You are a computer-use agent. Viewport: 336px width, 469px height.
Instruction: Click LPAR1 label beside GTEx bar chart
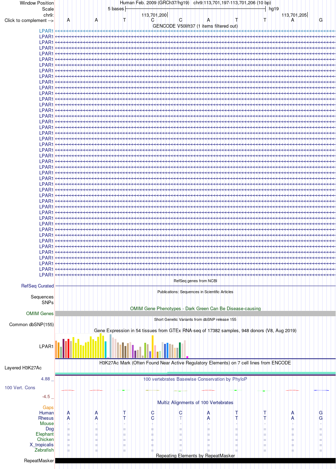pyautogui.click(x=46, y=346)
